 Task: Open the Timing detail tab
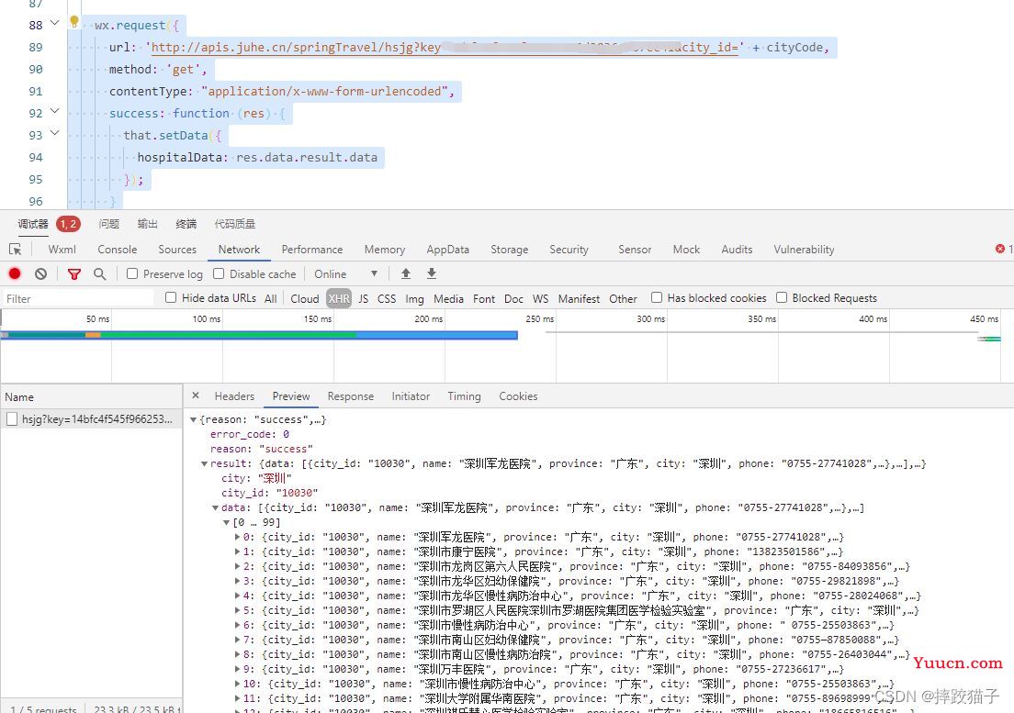pos(465,395)
